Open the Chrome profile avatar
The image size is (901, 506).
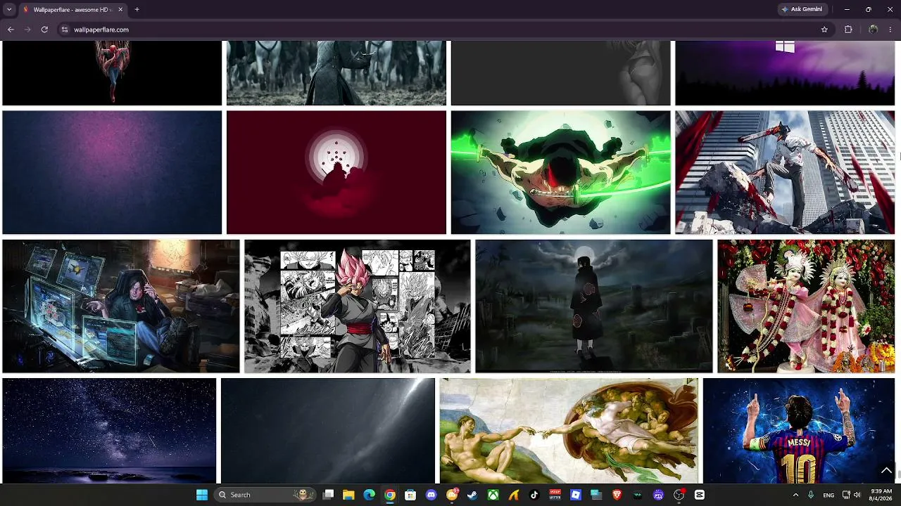[874, 30]
